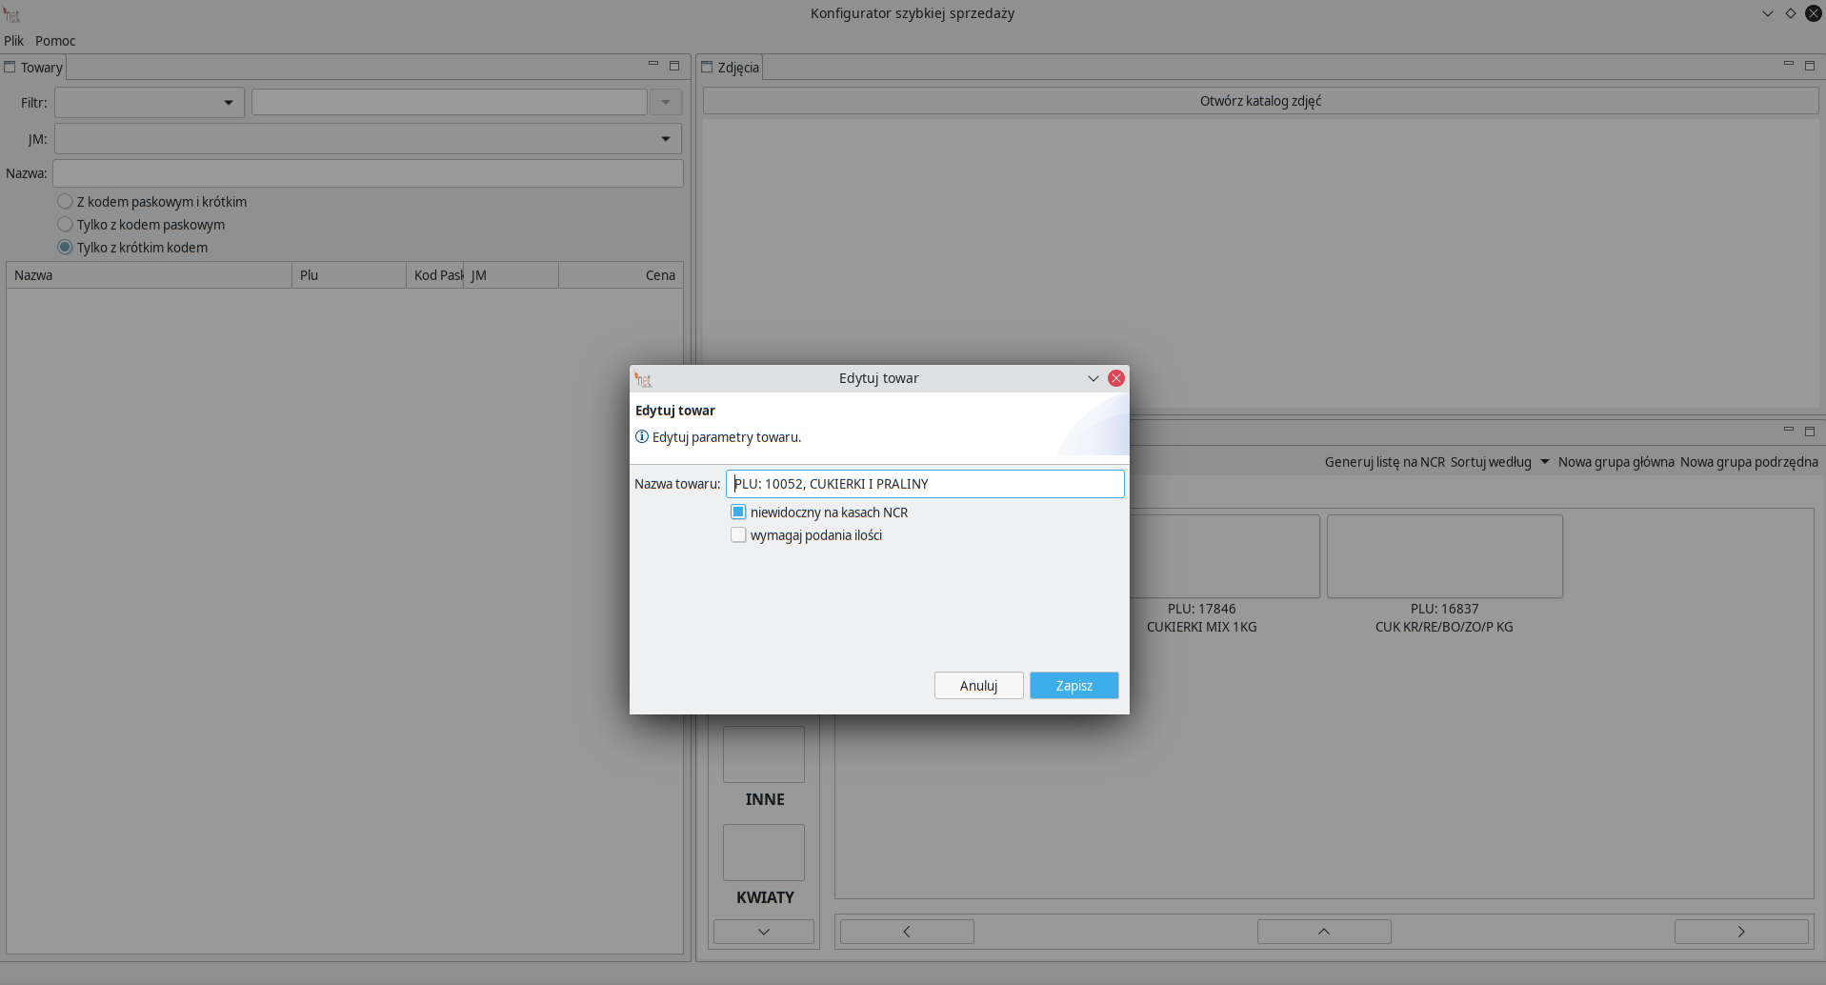Maximize the Towary panel
This screenshot has height=985, width=1826.
click(674, 66)
